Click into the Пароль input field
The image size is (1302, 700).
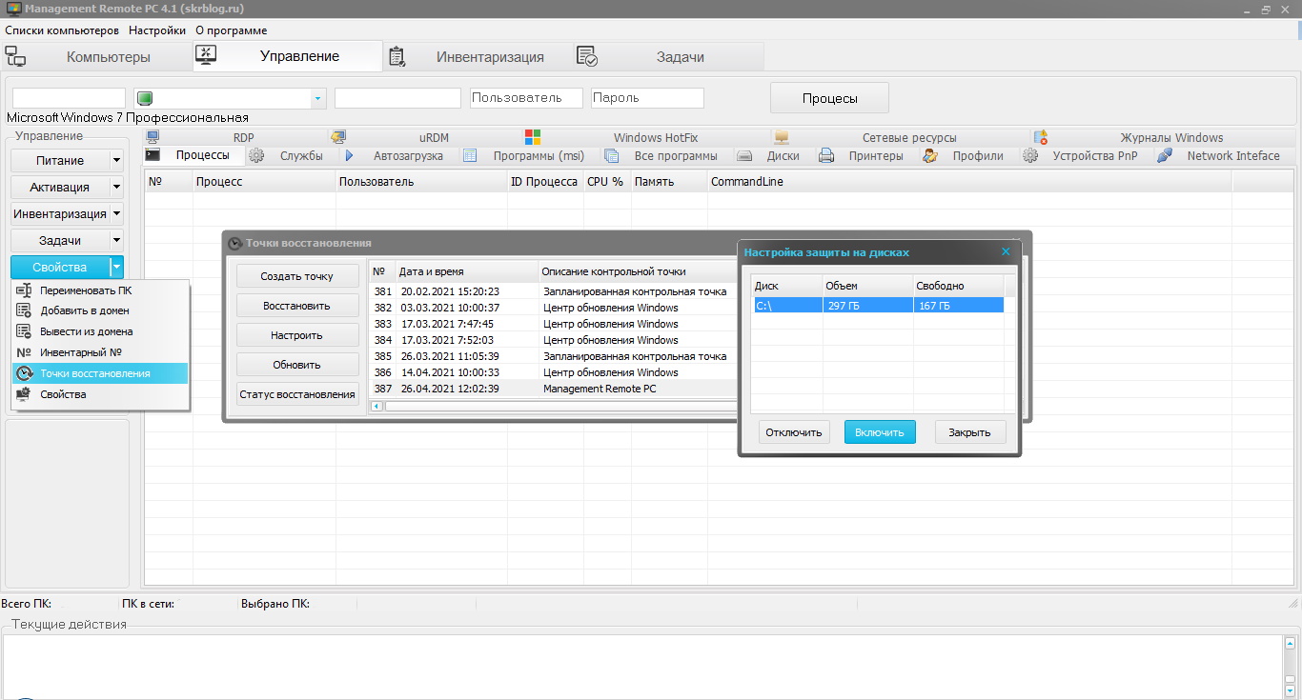point(647,98)
